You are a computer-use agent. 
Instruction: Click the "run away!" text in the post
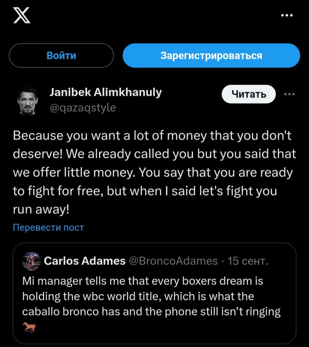41,209
